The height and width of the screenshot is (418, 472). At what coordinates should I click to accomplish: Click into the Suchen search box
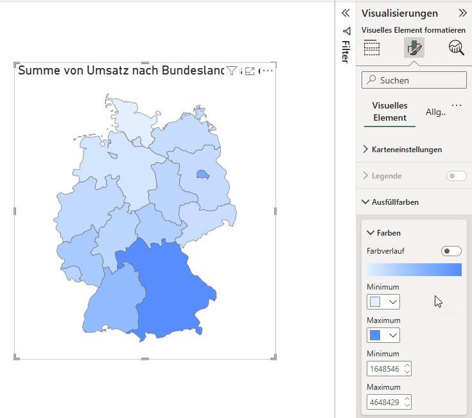click(x=414, y=80)
